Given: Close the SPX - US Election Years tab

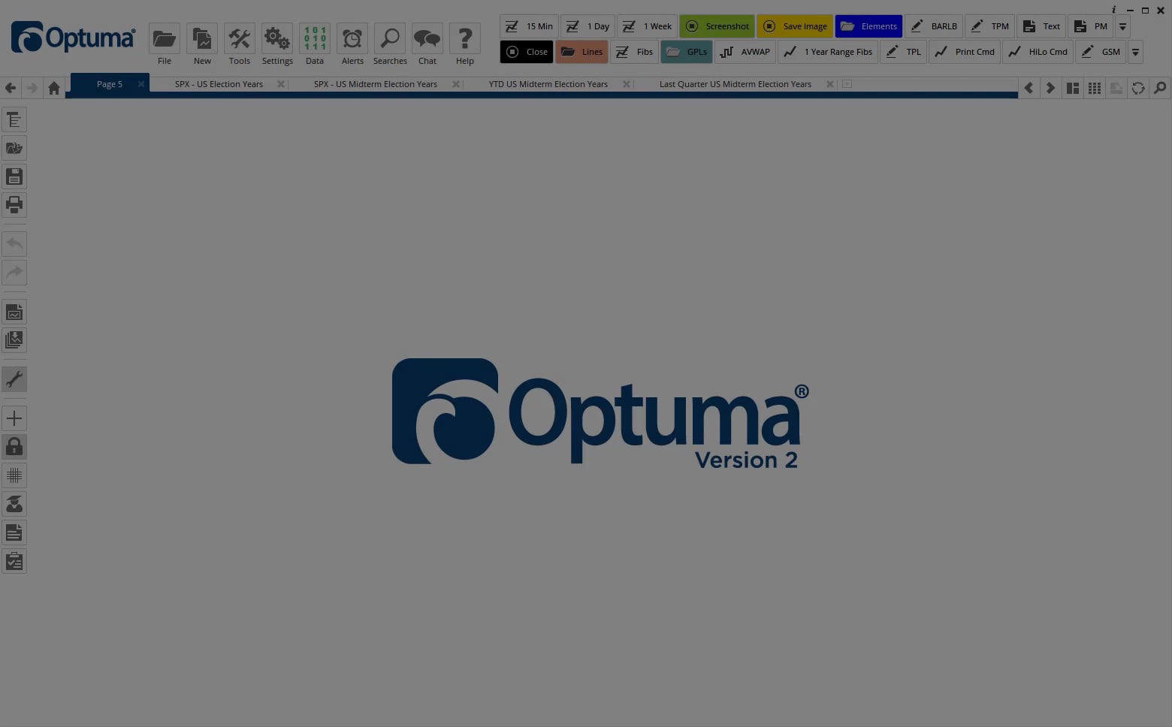Looking at the screenshot, I should (x=281, y=84).
